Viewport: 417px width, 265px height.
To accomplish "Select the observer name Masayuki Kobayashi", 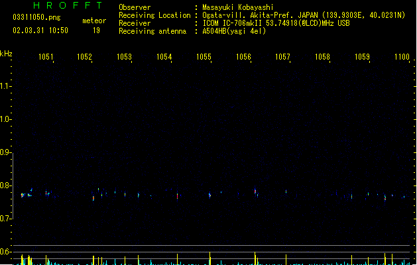I will (238, 7).
